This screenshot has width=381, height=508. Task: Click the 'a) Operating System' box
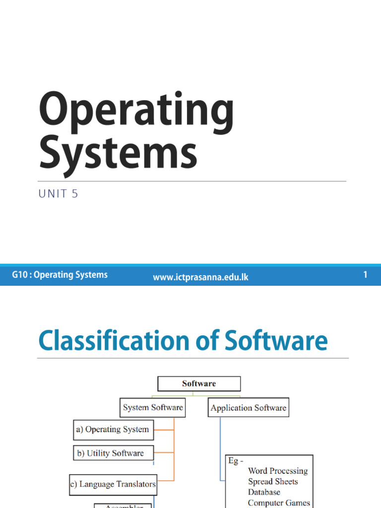pyautogui.click(x=114, y=430)
